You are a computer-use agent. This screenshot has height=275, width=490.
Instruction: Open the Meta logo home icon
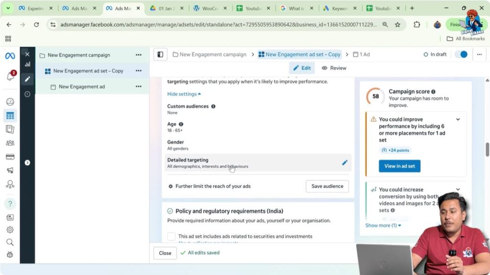[x=10, y=55]
